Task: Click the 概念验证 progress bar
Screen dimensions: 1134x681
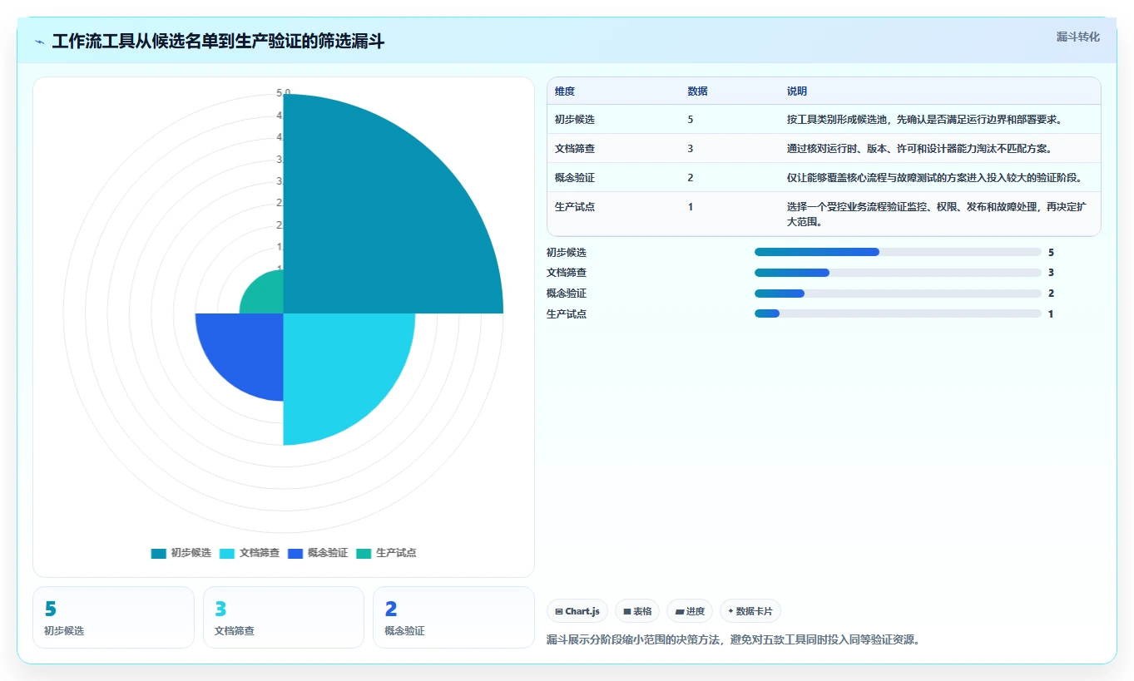Action: click(898, 294)
